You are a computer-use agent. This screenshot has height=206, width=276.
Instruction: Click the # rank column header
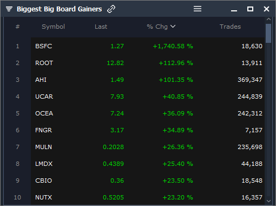(x=17, y=27)
